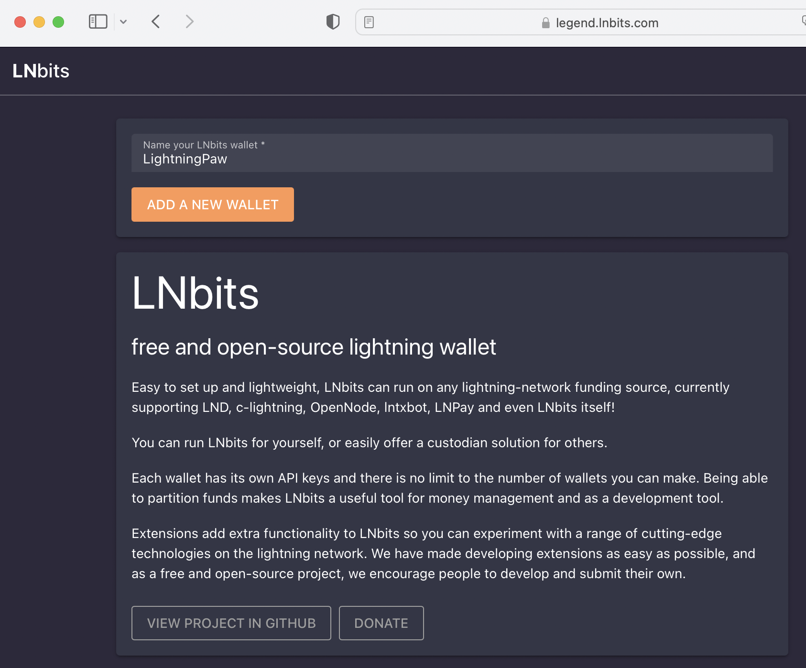Minimize the window with yellow button
The height and width of the screenshot is (668, 806).
point(39,22)
